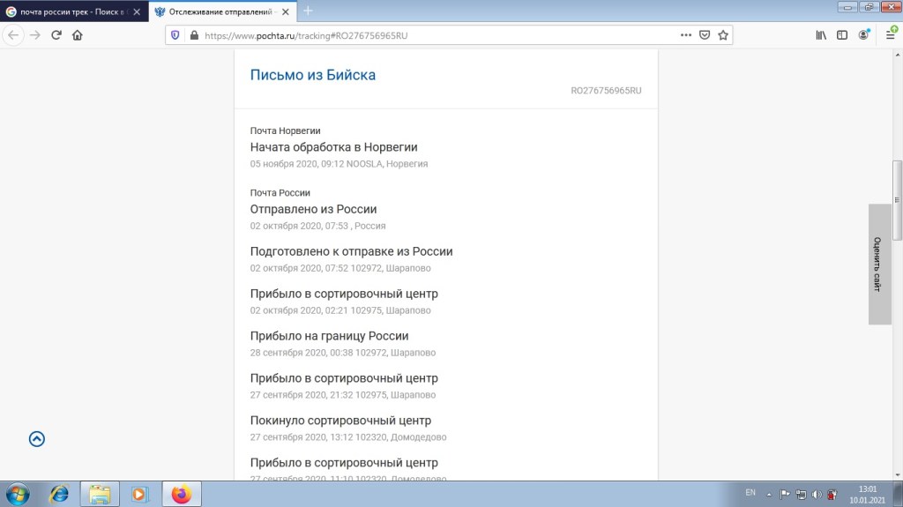903x507 pixels.
Task: Reload the current tracking page
Action: click(56, 35)
